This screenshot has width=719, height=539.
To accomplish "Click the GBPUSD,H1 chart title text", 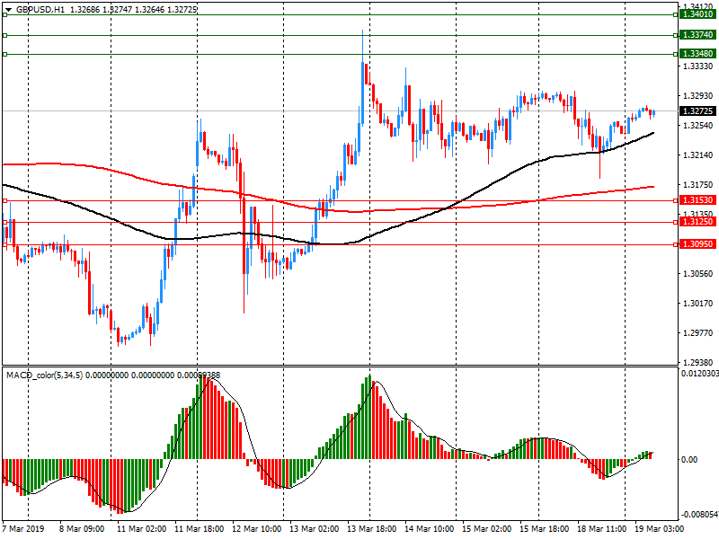I will tap(40, 8).
